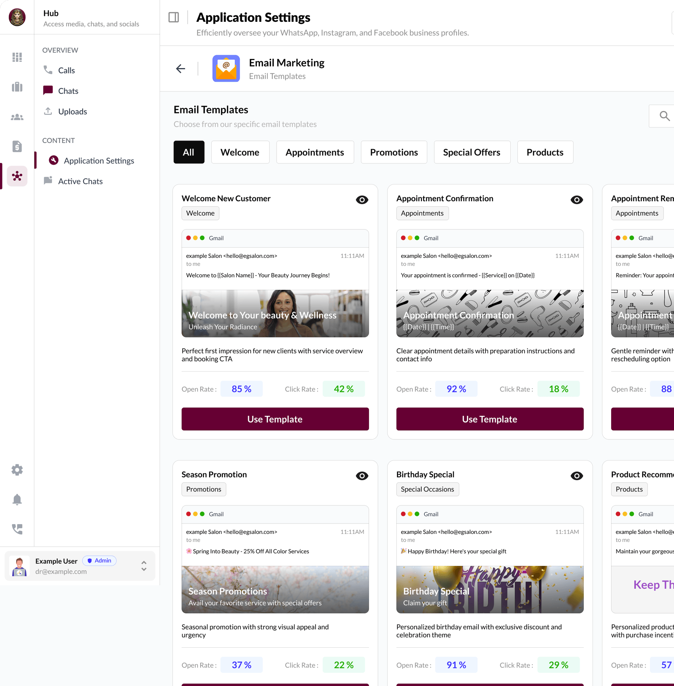This screenshot has height=686, width=674.
Task: Preview Welcome New Customer template eye icon
Action: (x=362, y=200)
